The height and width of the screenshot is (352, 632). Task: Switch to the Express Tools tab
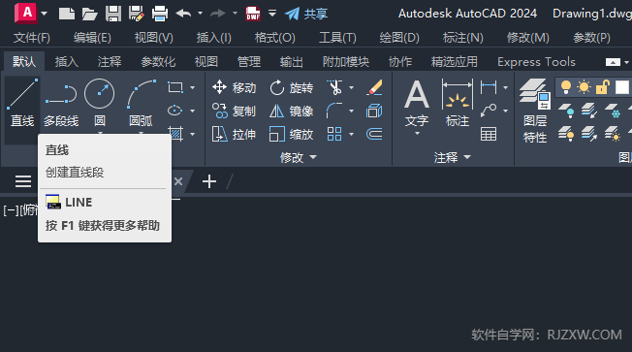[536, 62]
